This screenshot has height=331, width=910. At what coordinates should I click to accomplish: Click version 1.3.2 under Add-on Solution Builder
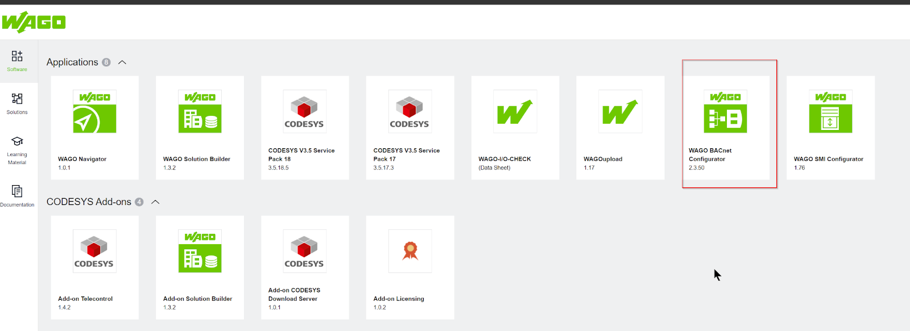169,308
